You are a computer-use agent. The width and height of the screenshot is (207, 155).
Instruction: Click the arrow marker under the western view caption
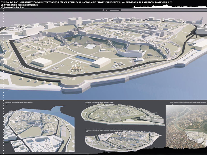pyautogui.click(x=87, y=104)
